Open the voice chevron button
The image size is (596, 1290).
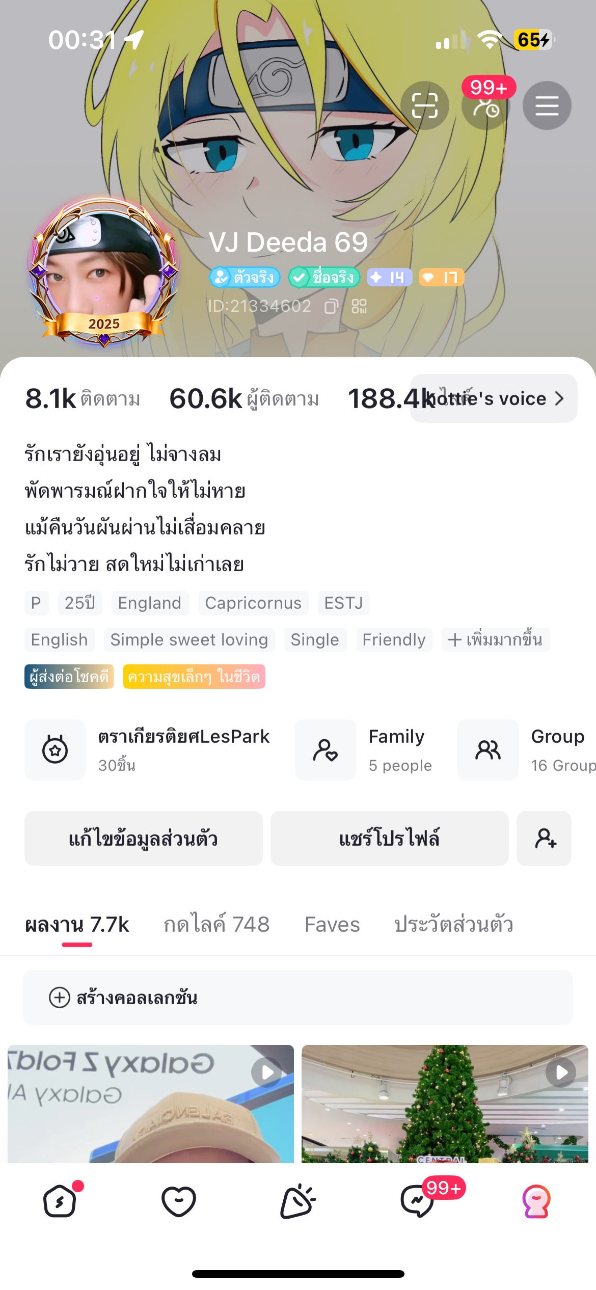[x=558, y=398]
